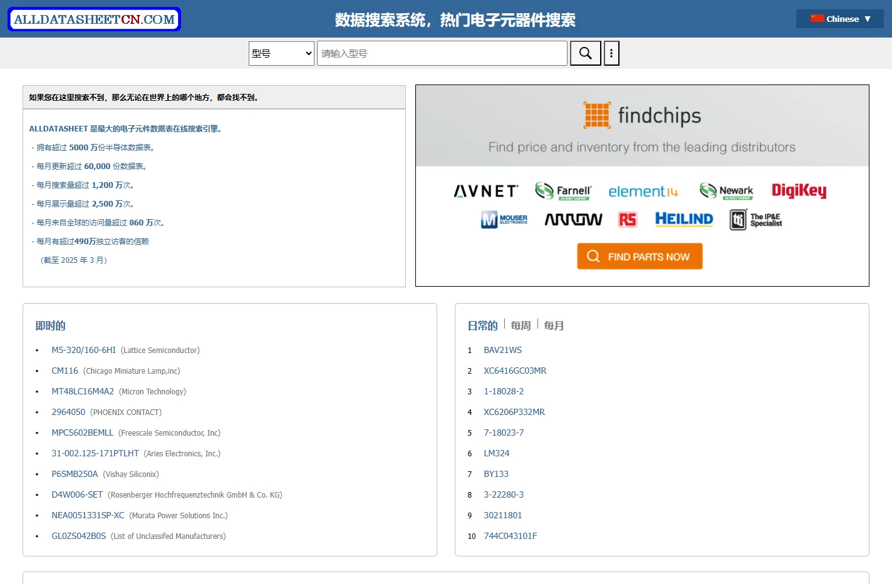Click the China flag icon
This screenshot has width=892, height=584.
coord(817,19)
